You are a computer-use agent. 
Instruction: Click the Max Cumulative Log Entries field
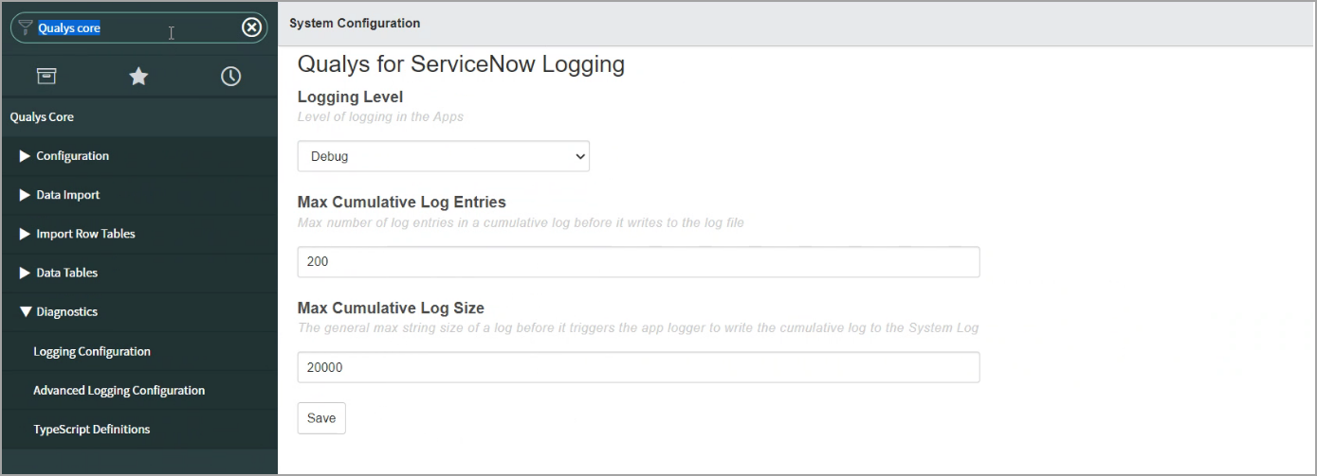click(x=638, y=262)
